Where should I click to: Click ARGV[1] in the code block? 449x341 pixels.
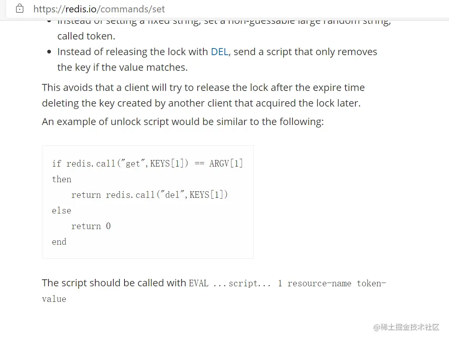(226, 164)
